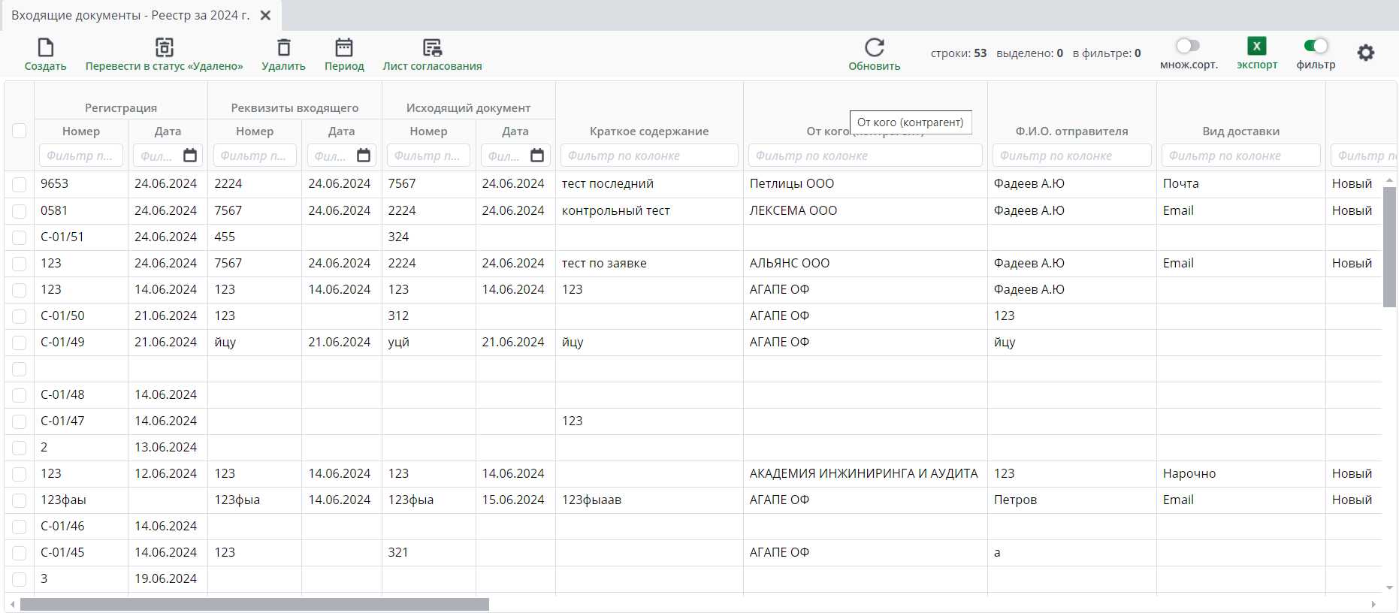Check the row С-01/49 checkbox
This screenshot has height=613, width=1399.
point(20,343)
